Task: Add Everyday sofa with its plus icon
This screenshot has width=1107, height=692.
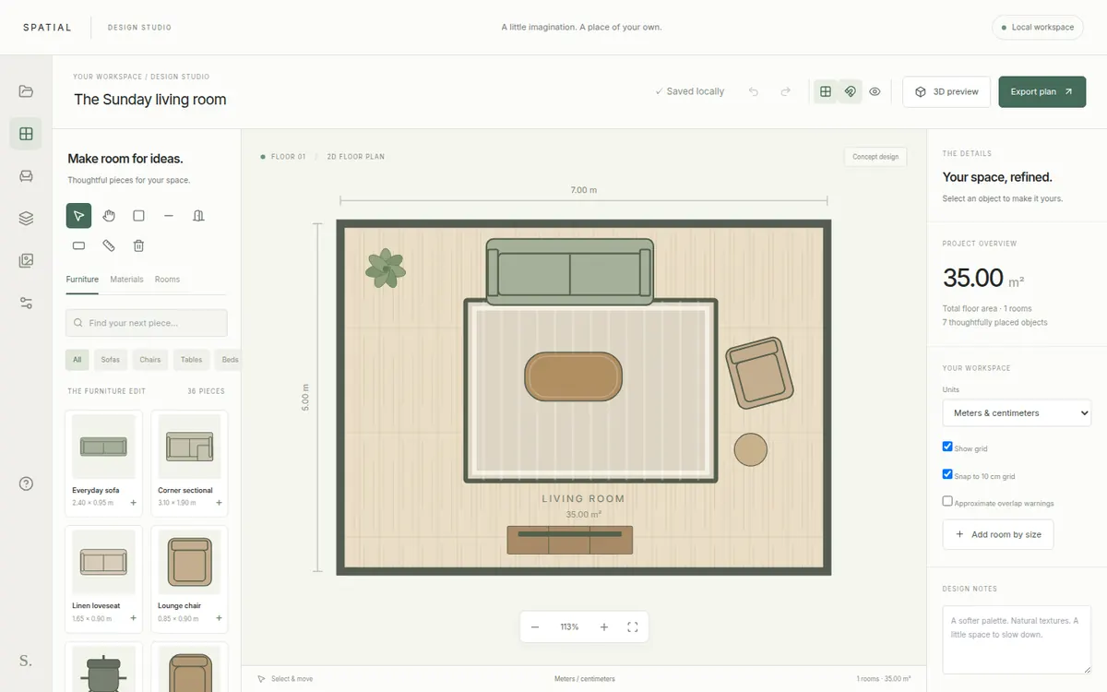Action: 133,503
